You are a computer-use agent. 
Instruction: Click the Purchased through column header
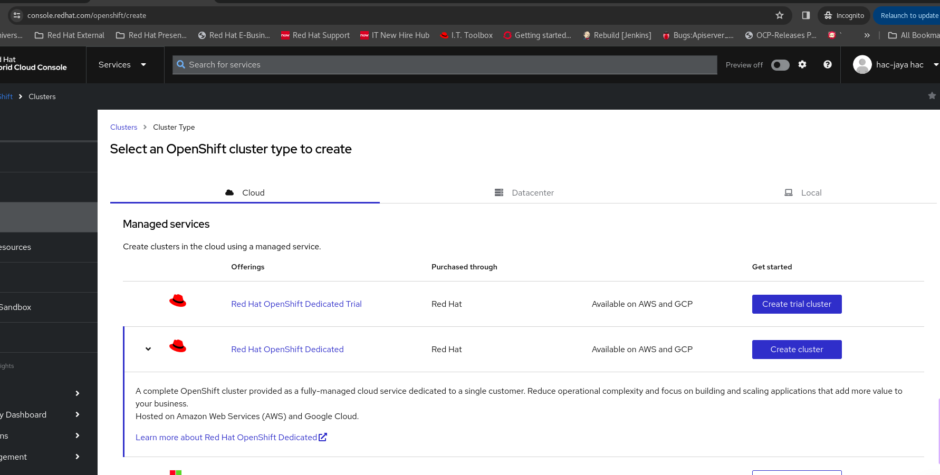tap(464, 267)
